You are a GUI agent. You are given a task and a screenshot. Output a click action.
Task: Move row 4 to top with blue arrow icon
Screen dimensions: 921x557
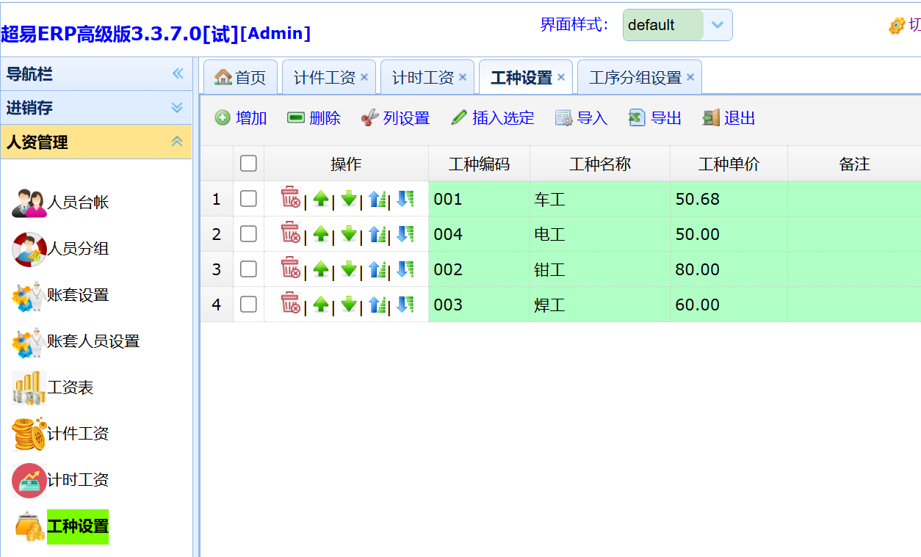(378, 305)
